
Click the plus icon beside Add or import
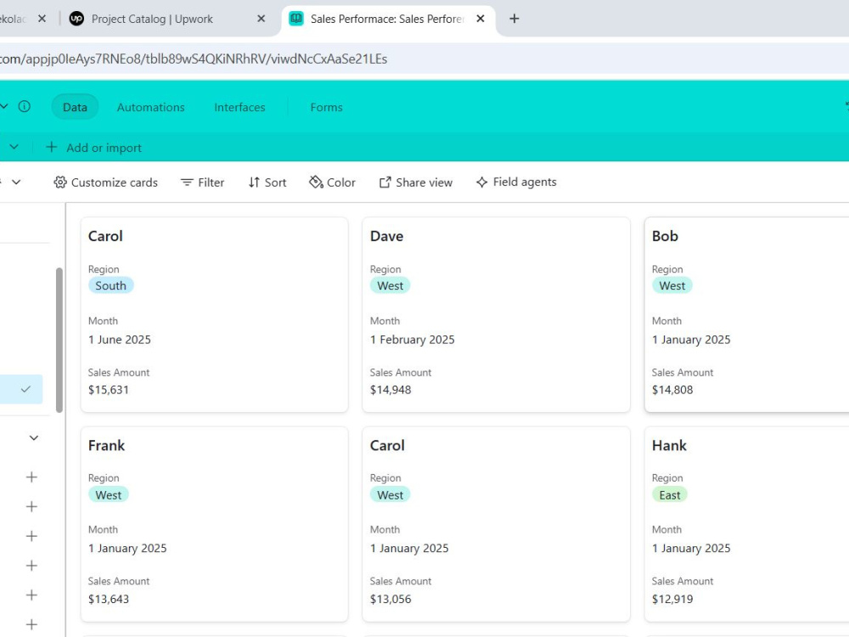click(x=52, y=147)
